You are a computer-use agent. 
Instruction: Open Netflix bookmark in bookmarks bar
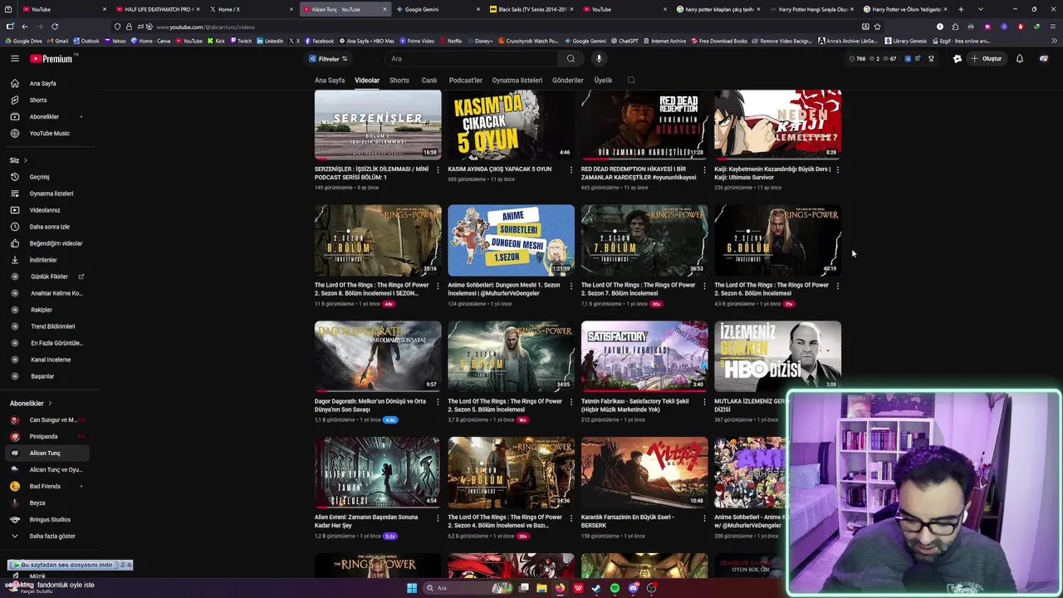coord(450,41)
